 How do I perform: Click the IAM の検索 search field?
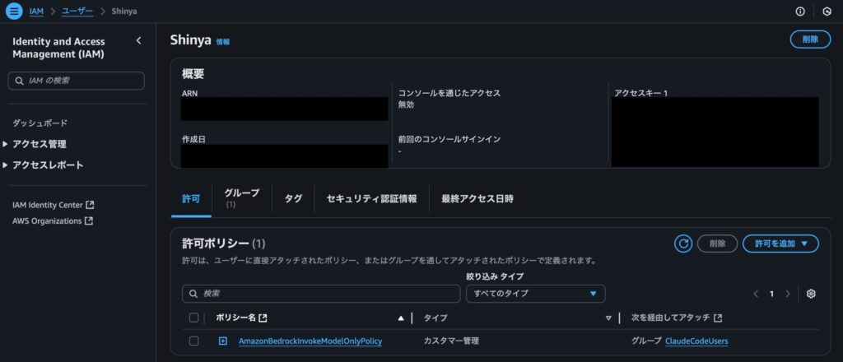pyautogui.click(x=77, y=81)
